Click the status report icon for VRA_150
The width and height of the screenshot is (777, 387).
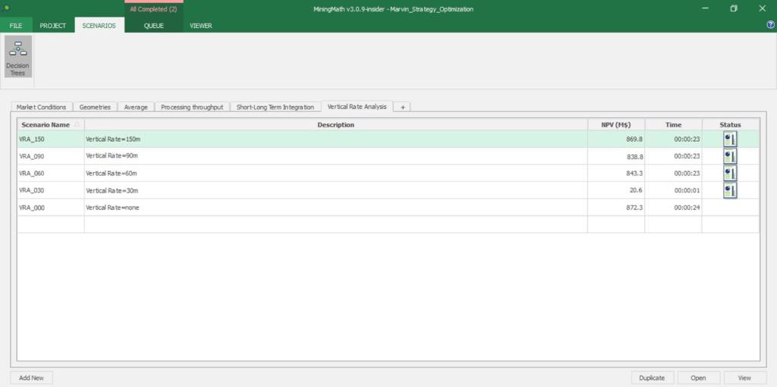[730, 139]
